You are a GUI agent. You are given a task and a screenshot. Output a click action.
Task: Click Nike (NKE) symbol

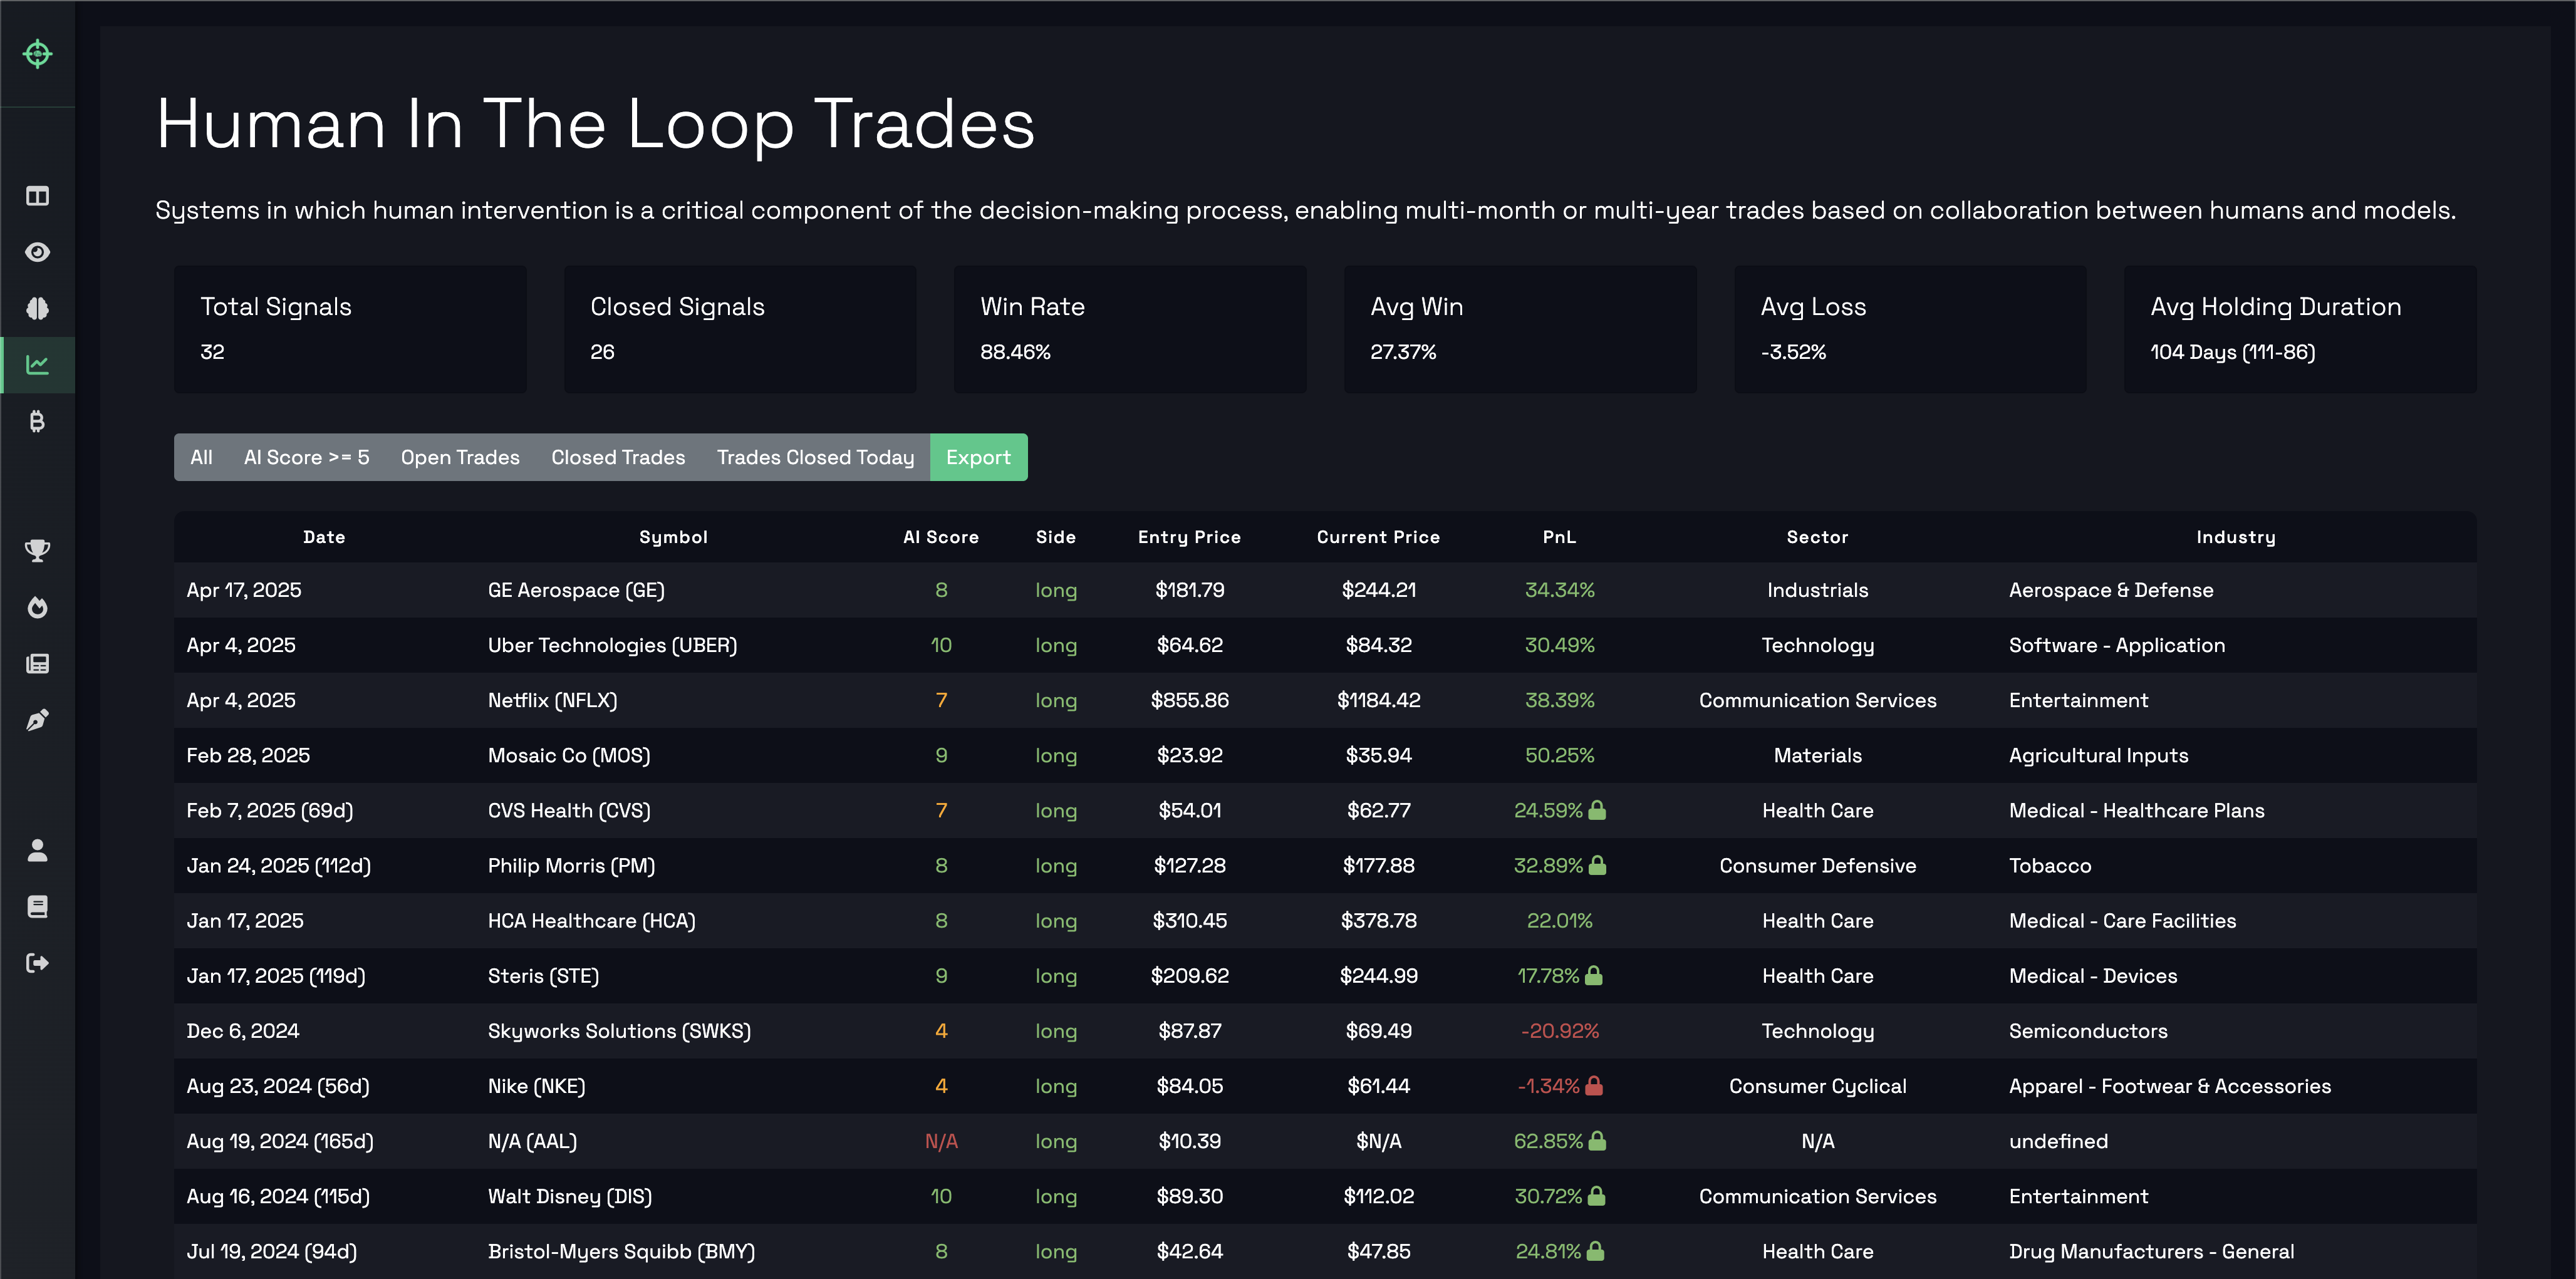click(536, 1085)
